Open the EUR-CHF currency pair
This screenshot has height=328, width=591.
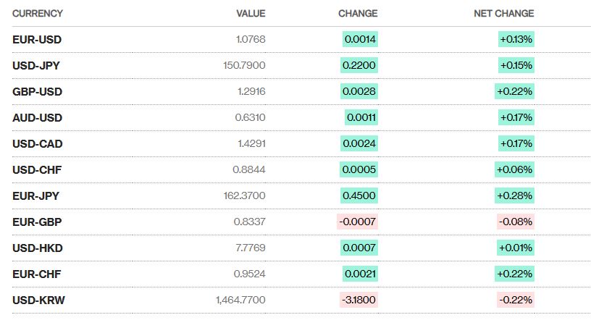coord(36,274)
